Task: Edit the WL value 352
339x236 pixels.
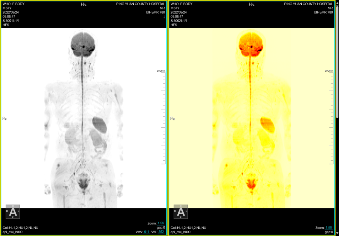Action: (161, 232)
